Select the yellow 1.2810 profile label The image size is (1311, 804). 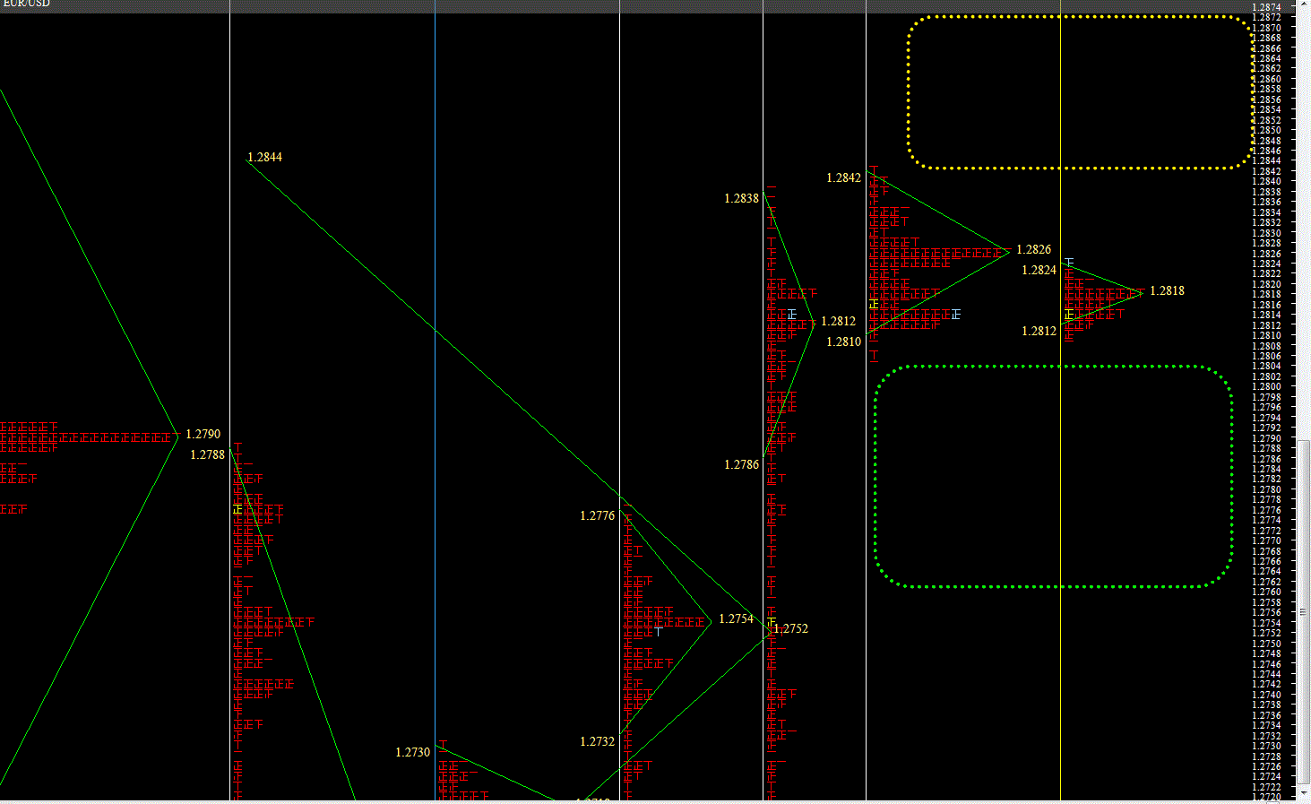click(x=844, y=341)
